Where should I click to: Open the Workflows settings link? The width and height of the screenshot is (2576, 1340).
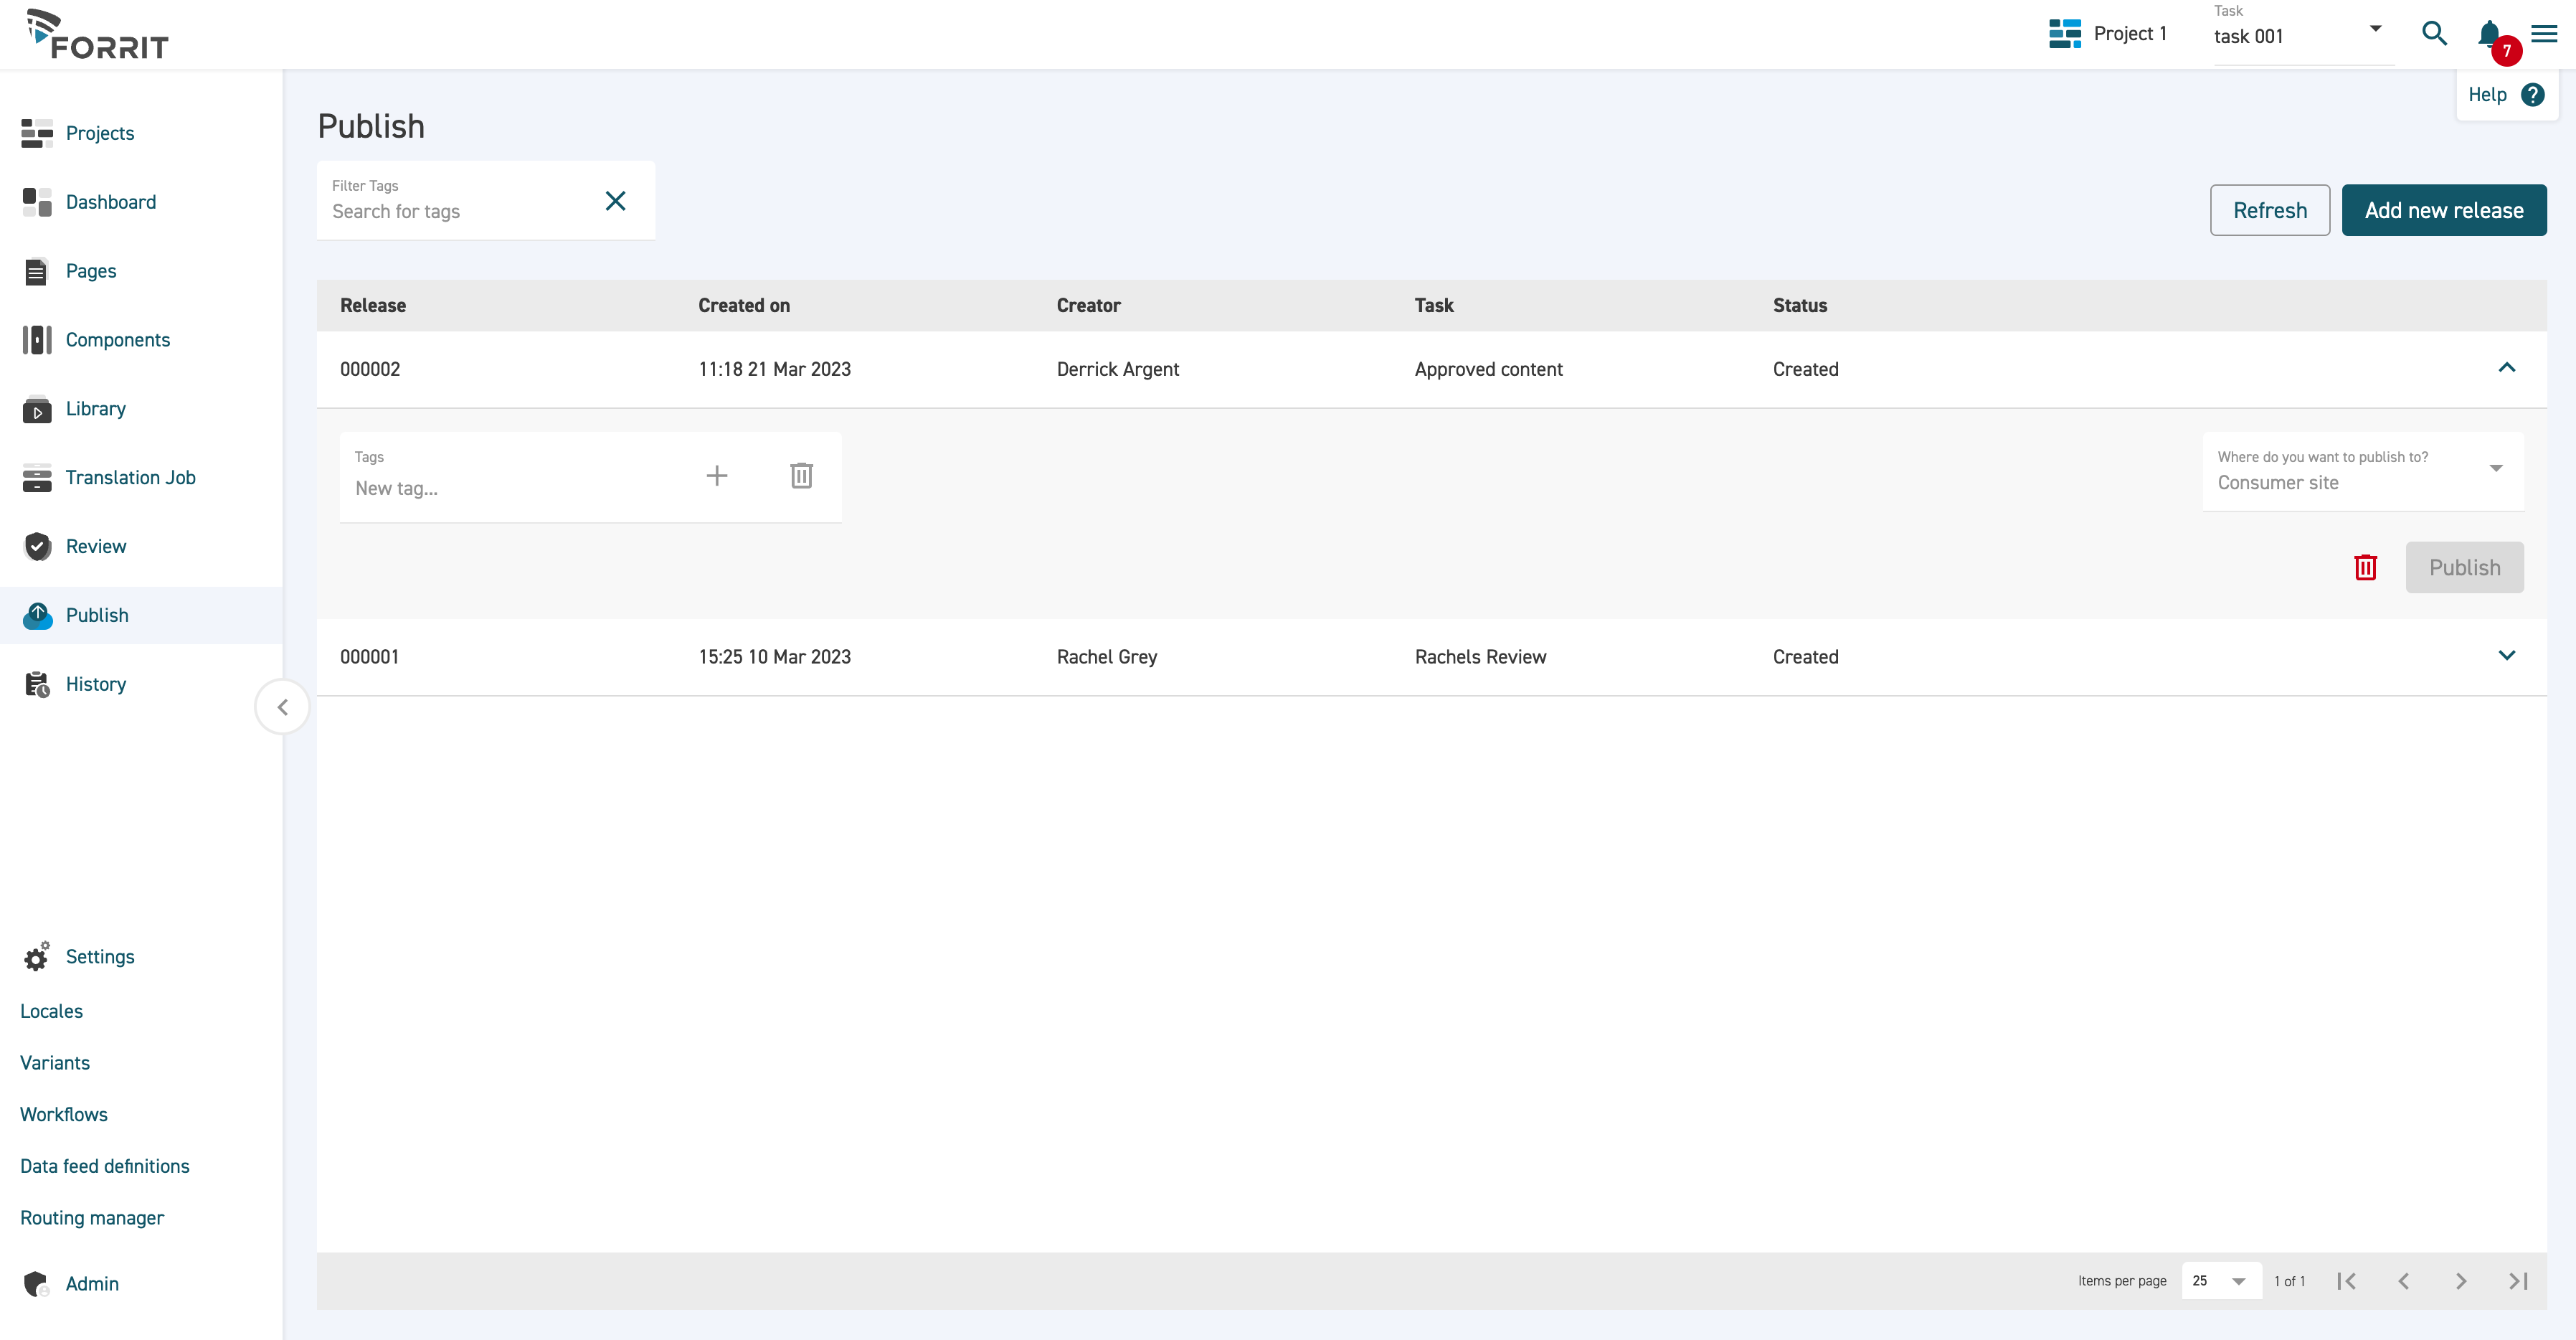(64, 1115)
